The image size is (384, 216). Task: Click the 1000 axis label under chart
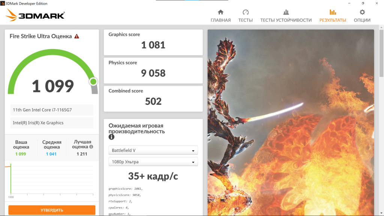coord(11,197)
